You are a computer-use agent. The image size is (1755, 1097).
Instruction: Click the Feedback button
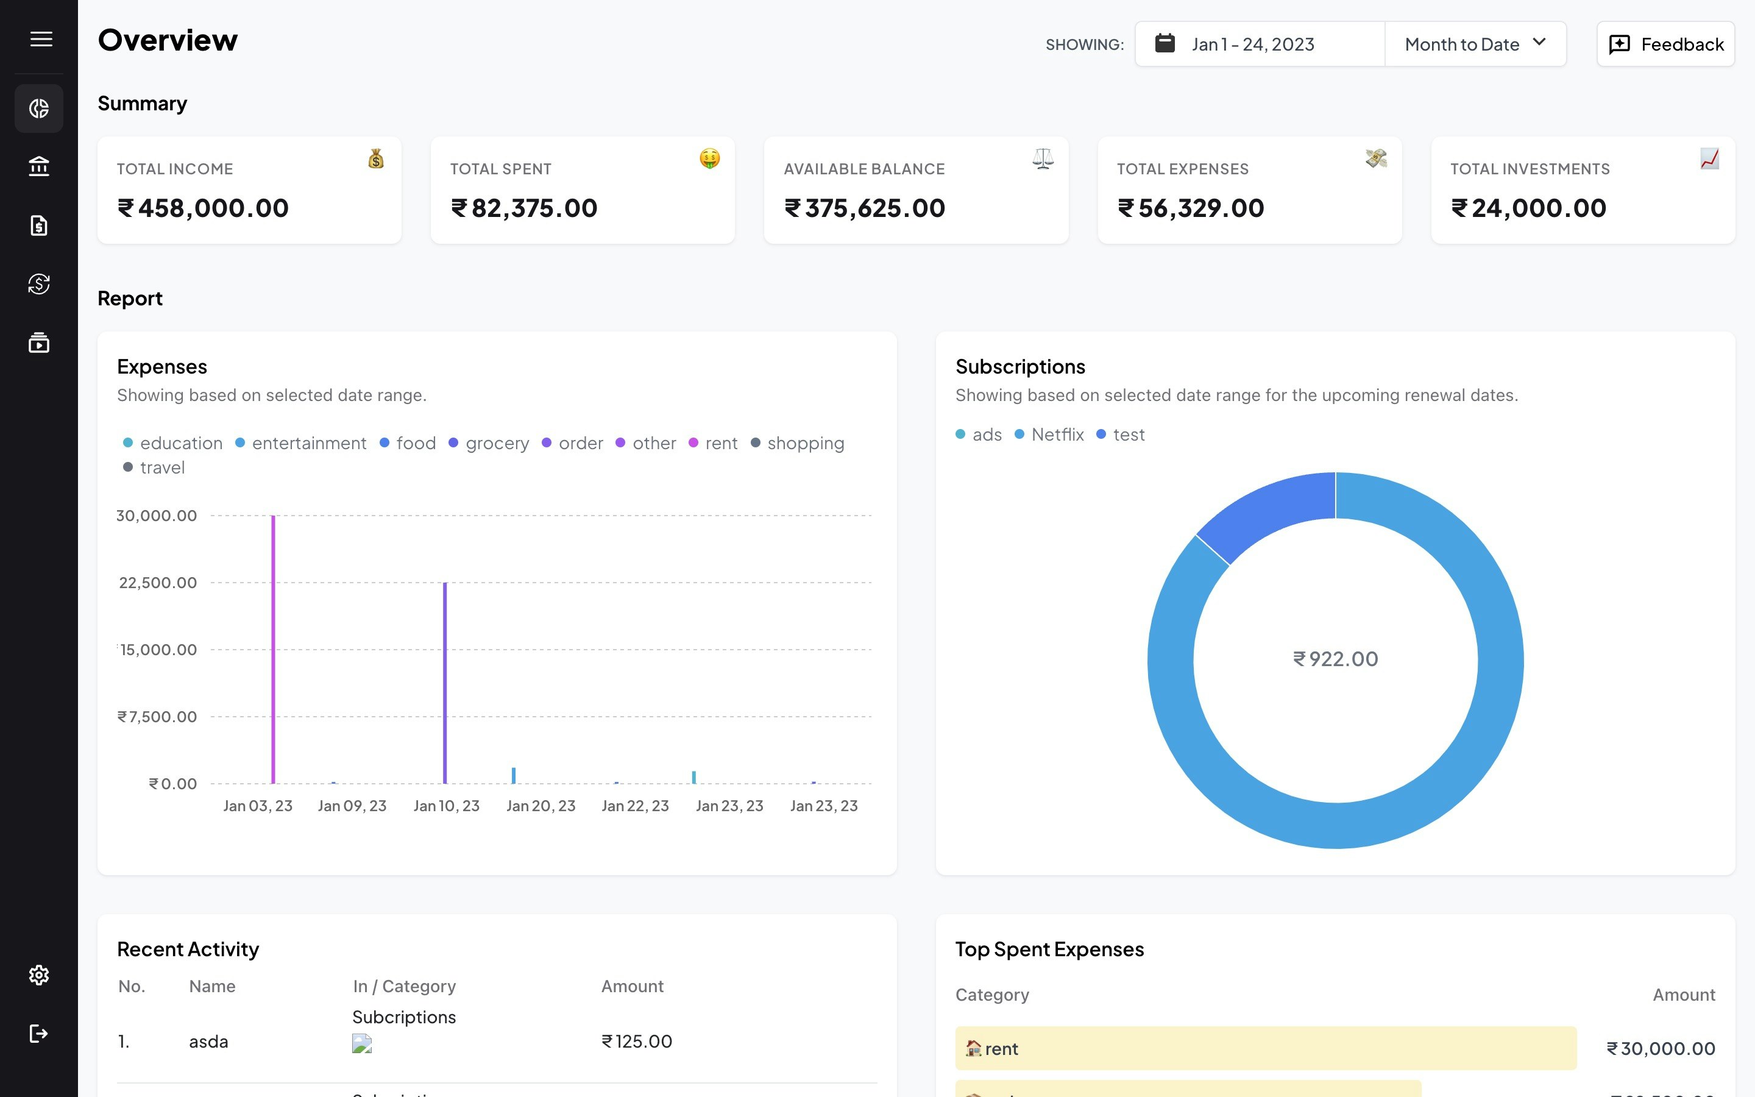coord(1665,44)
